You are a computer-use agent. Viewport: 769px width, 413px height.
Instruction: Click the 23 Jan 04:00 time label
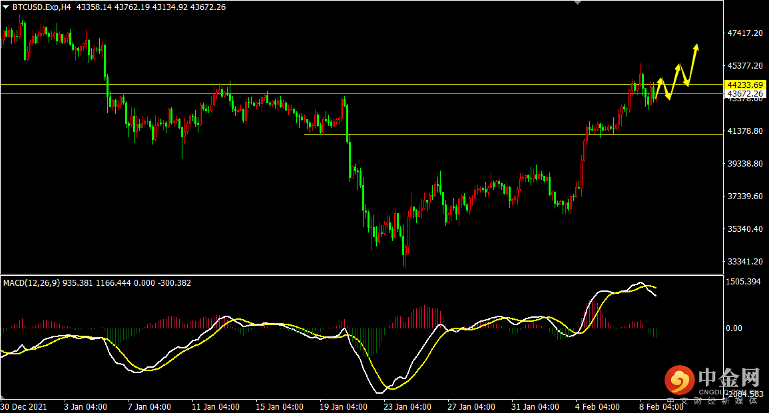tap(407, 407)
